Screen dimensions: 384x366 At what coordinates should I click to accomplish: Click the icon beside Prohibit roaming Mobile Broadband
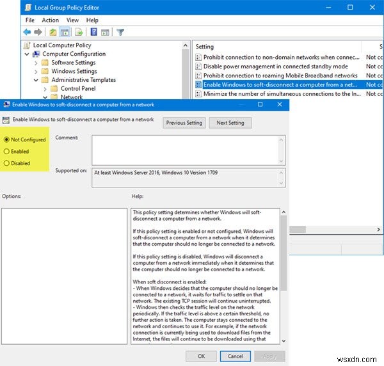click(x=198, y=76)
